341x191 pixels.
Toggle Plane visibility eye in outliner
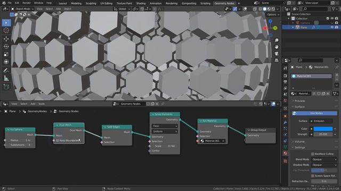(332, 28)
